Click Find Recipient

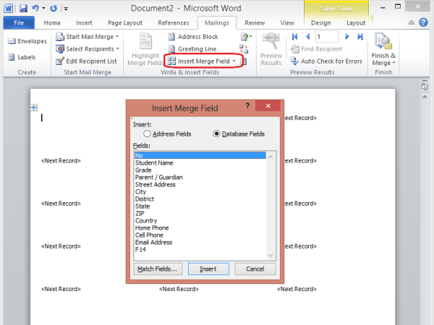[x=316, y=49]
